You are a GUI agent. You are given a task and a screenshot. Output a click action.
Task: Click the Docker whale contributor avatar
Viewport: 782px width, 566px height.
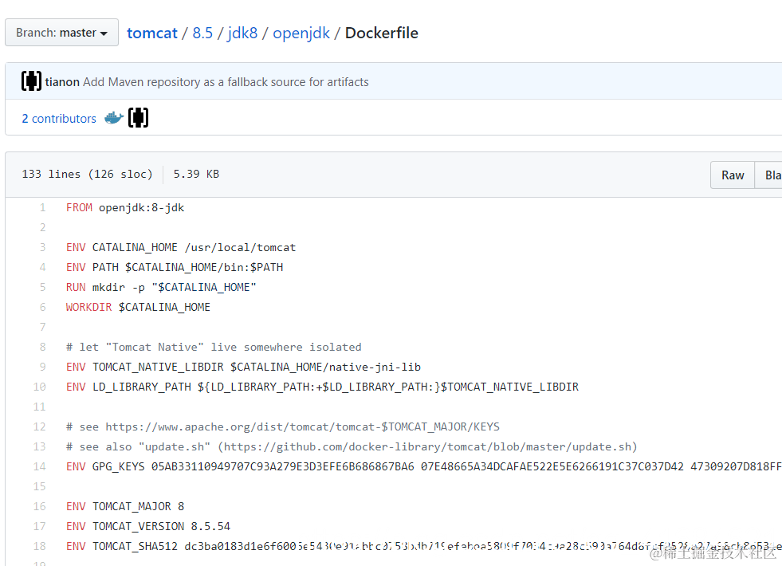tap(114, 118)
